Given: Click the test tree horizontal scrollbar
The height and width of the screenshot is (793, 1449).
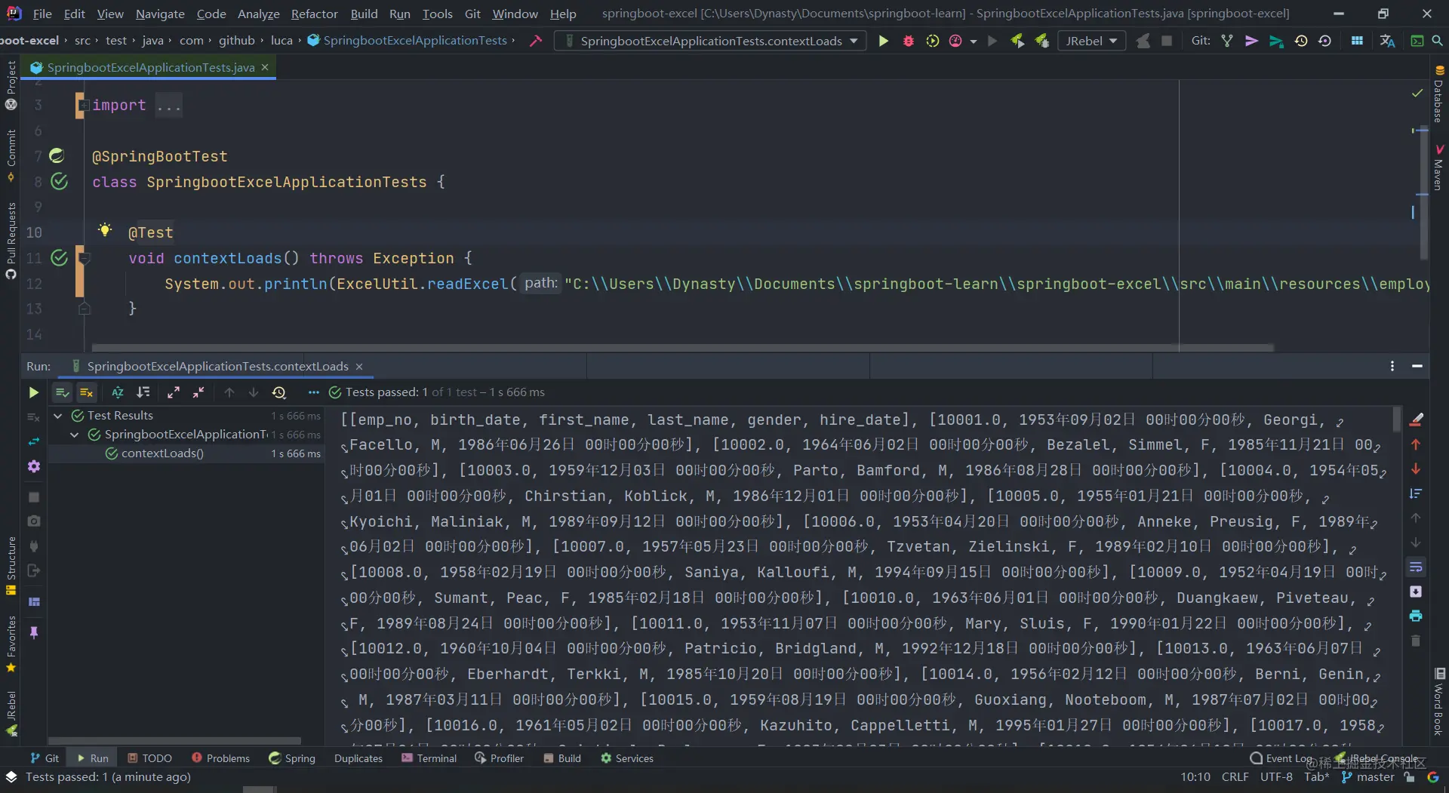Looking at the screenshot, I should point(174,741).
